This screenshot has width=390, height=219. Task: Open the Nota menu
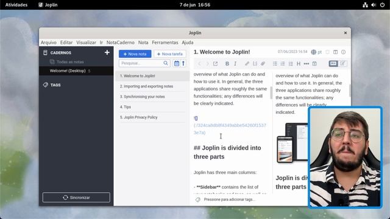point(143,43)
